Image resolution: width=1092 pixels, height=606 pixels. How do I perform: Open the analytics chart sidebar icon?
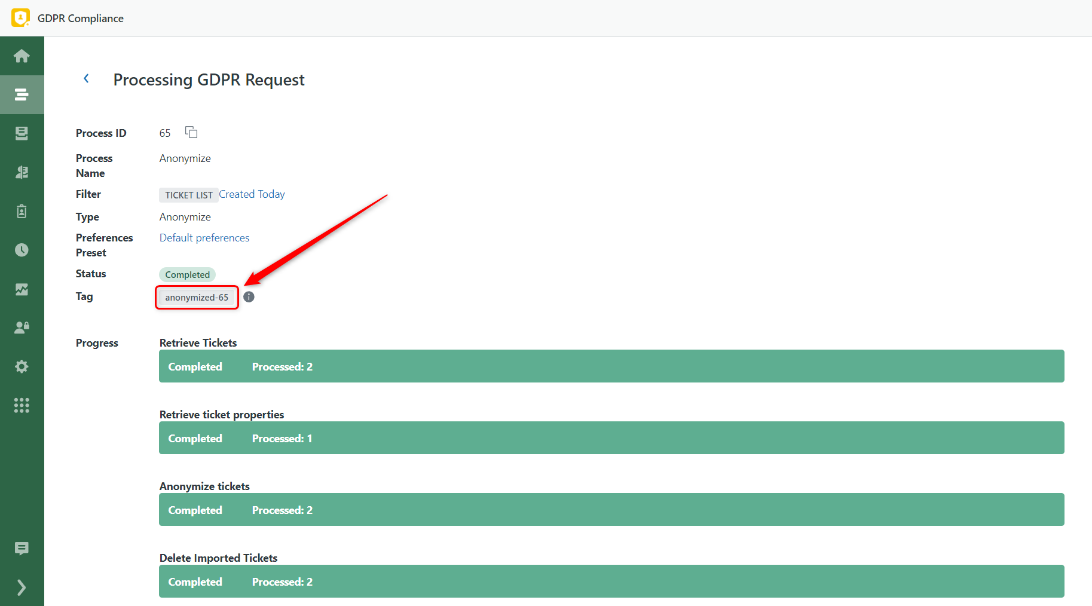pyautogui.click(x=22, y=289)
